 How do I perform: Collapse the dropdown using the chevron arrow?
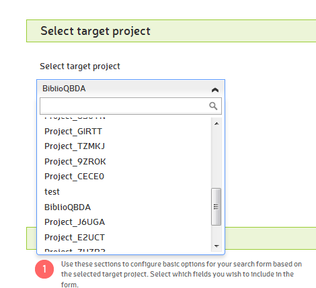click(x=215, y=90)
